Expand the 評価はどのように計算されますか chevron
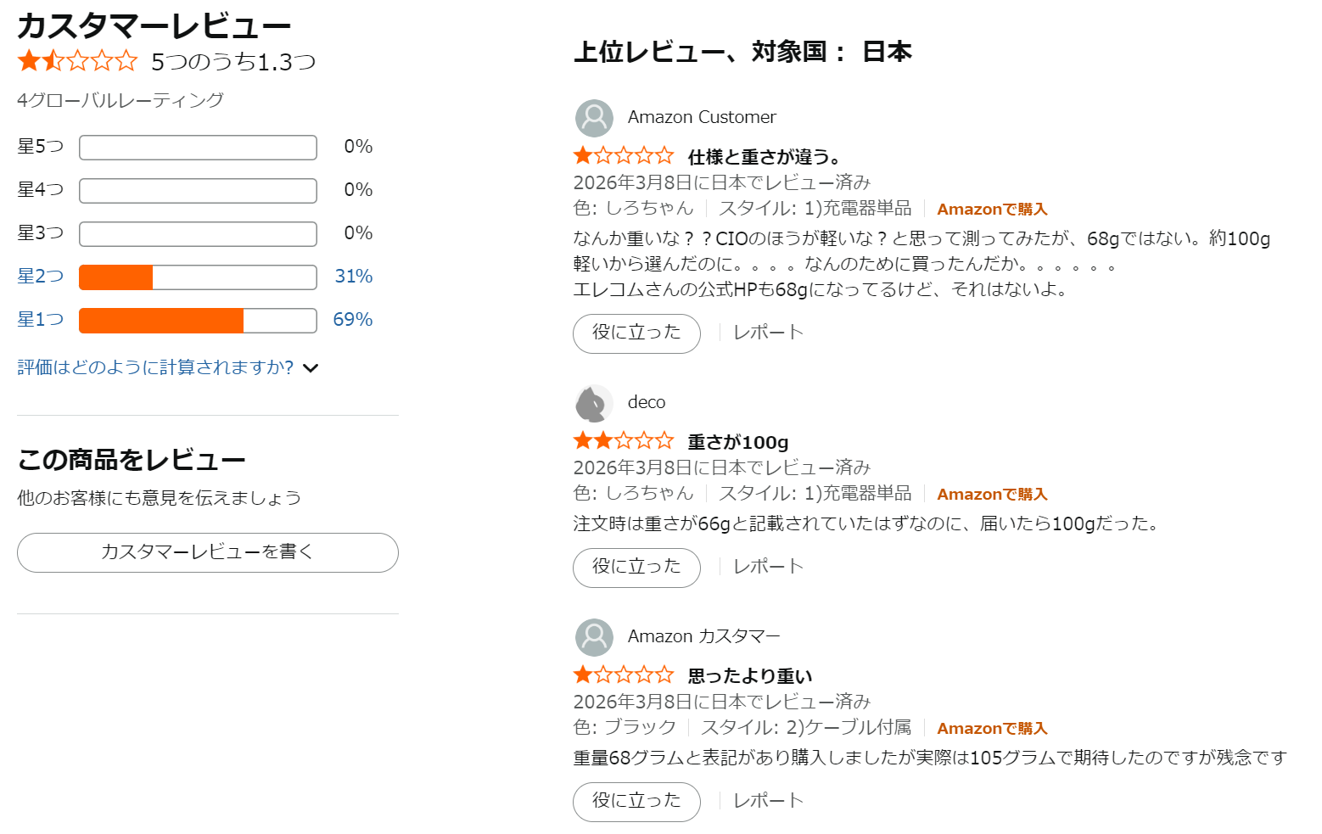The image size is (1322, 834). pyautogui.click(x=311, y=368)
